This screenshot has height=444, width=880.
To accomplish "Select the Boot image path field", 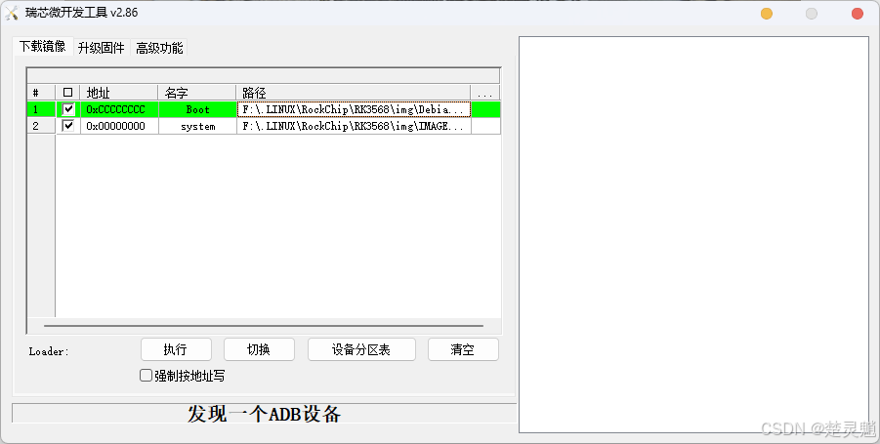I will [x=354, y=109].
